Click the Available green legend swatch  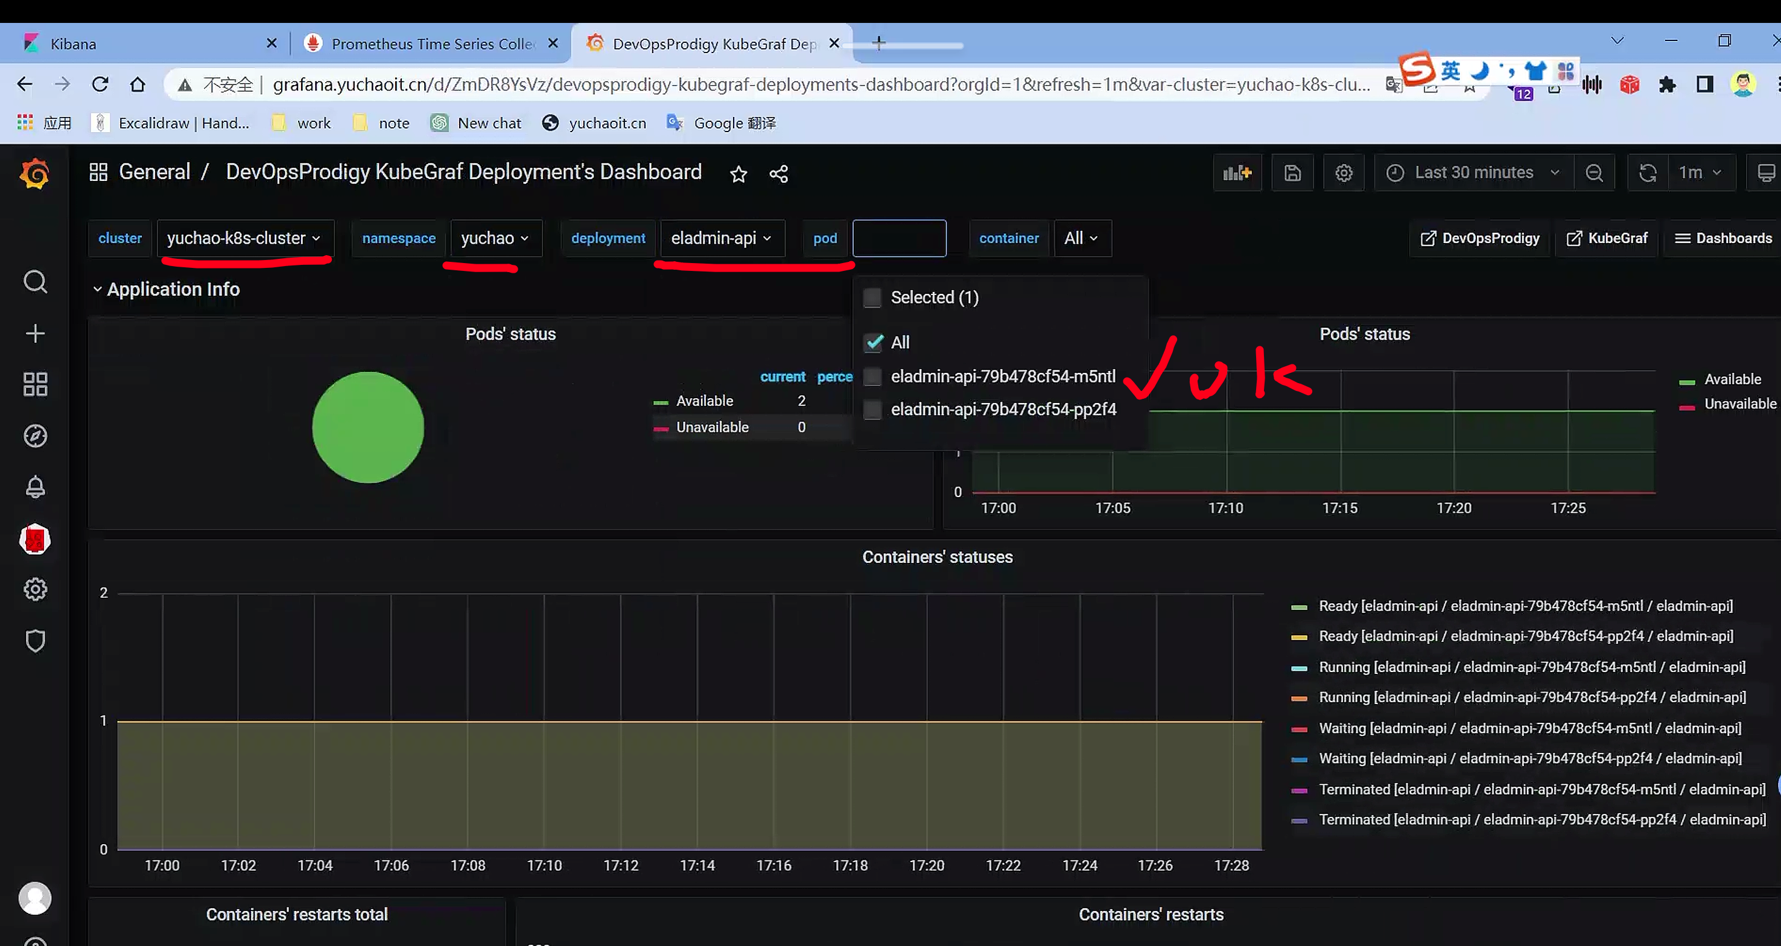661,402
